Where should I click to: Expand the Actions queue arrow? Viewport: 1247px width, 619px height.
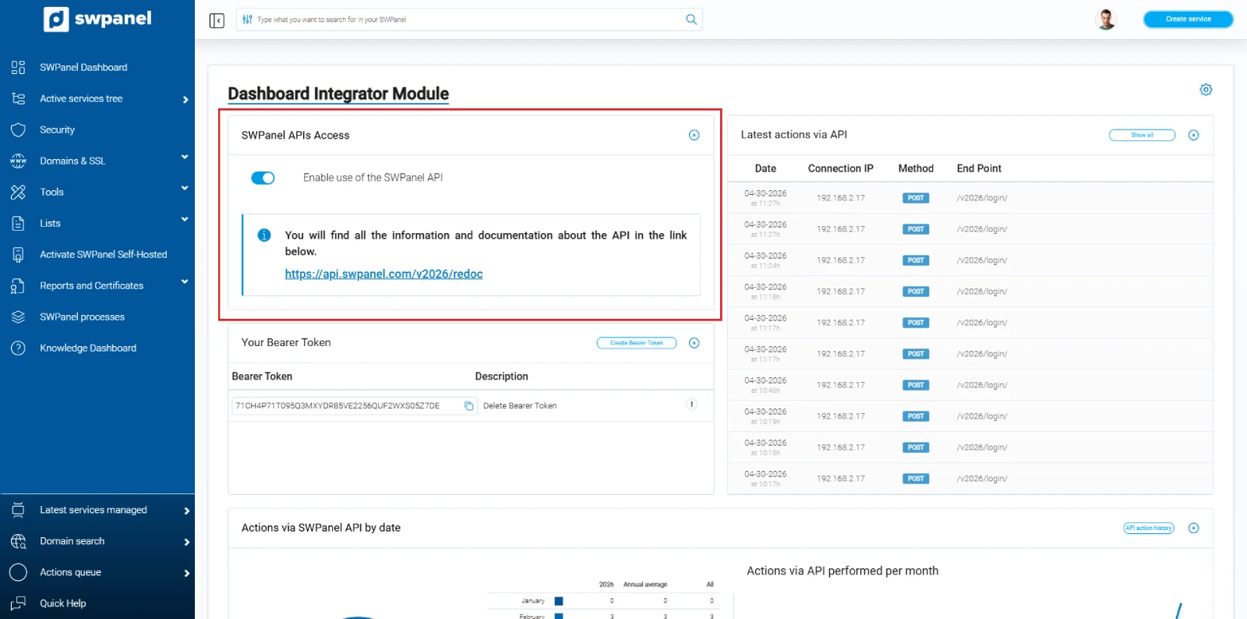tap(186, 573)
